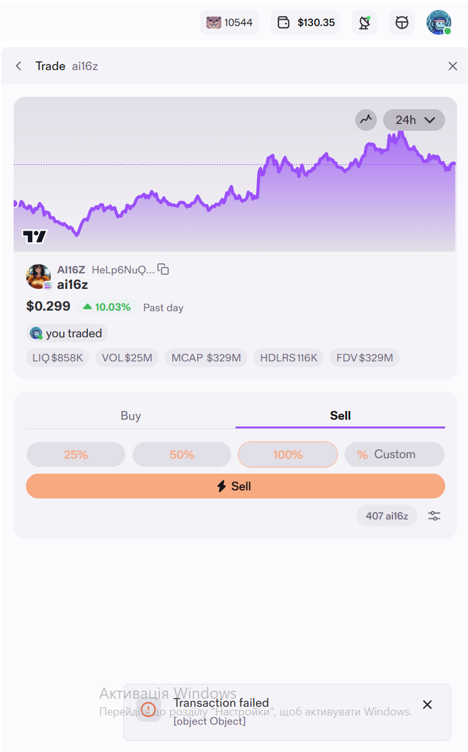Select the Custom percentage option

point(394,454)
